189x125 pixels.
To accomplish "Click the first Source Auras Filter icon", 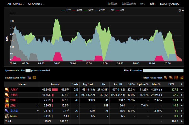I will pyautogui.click(x=29, y=77).
